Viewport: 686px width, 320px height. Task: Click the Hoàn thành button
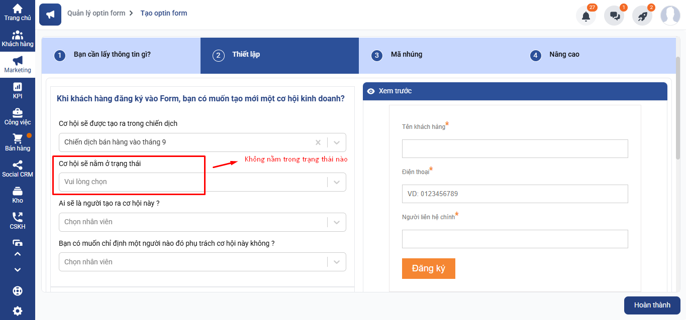click(x=652, y=305)
